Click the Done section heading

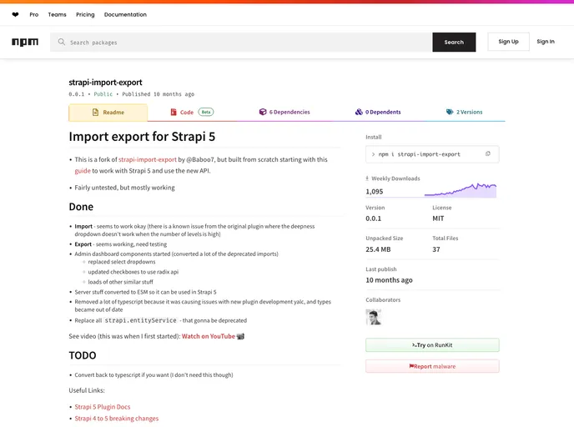point(81,207)
